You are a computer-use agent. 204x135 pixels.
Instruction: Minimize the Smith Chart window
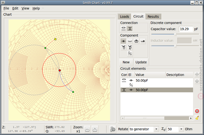pyautogui.click(x=193, y=3)
